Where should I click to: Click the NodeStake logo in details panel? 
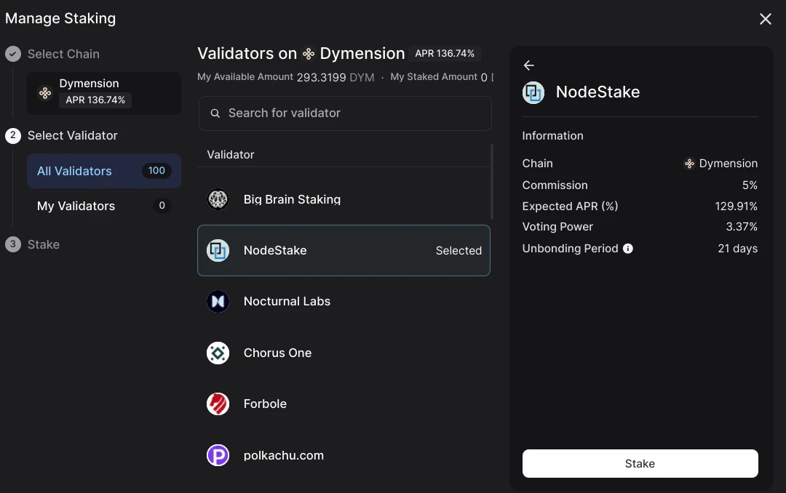[x=533, y=92]
